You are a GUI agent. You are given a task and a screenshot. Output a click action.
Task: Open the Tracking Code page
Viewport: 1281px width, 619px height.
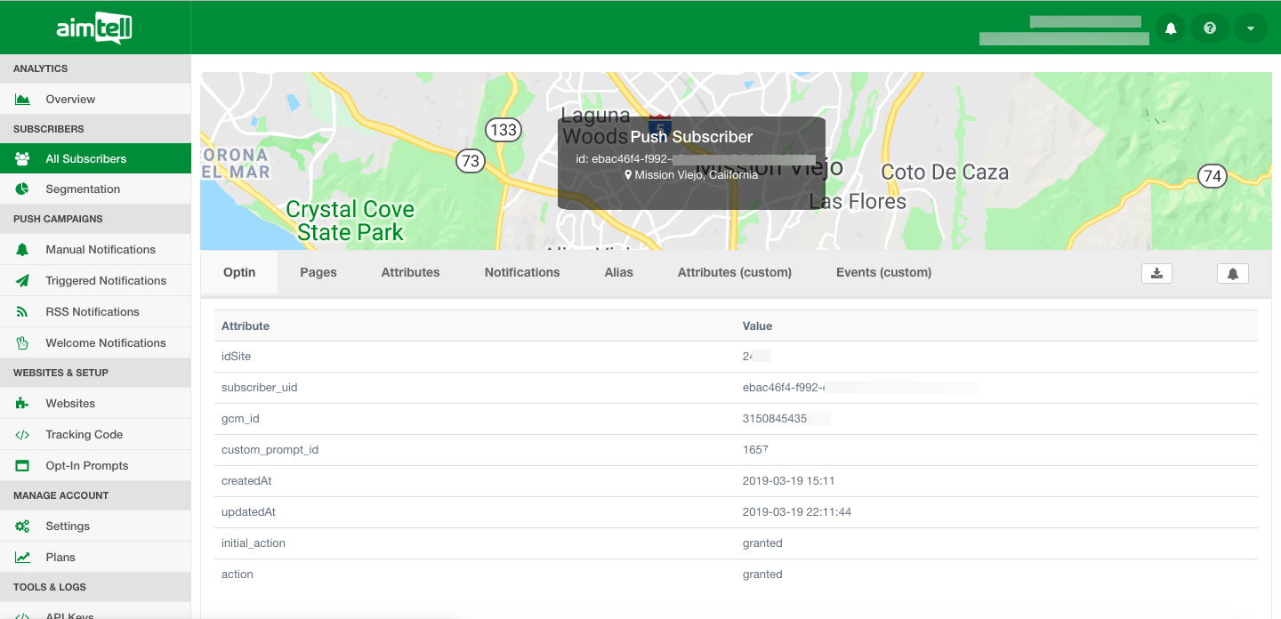(x=85, y=435)
